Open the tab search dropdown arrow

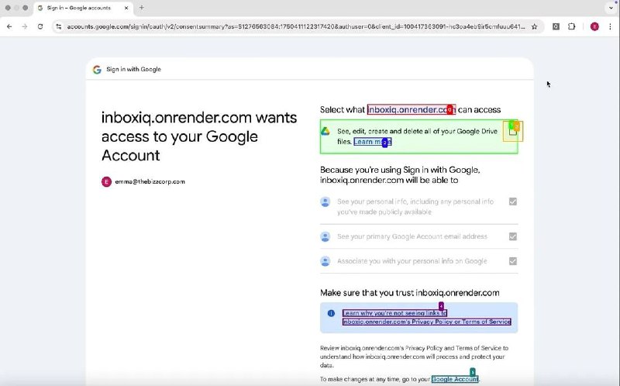pyautogui.click(x=611, y=8)
